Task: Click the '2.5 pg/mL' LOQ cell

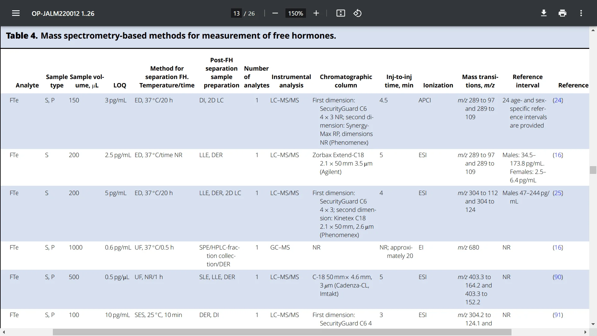Action: 118,155
